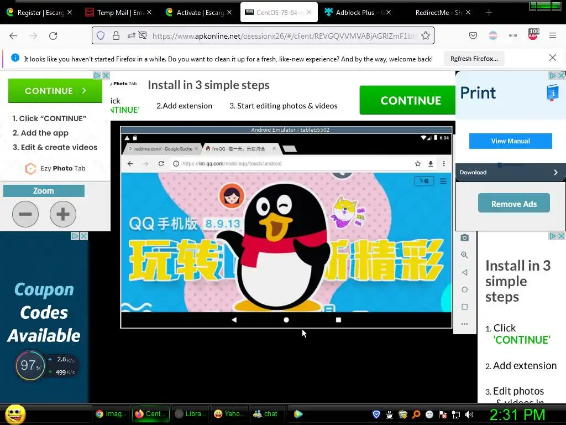Switch to the Adblock Plus tab
566x425 pixels.
(357, 13)
